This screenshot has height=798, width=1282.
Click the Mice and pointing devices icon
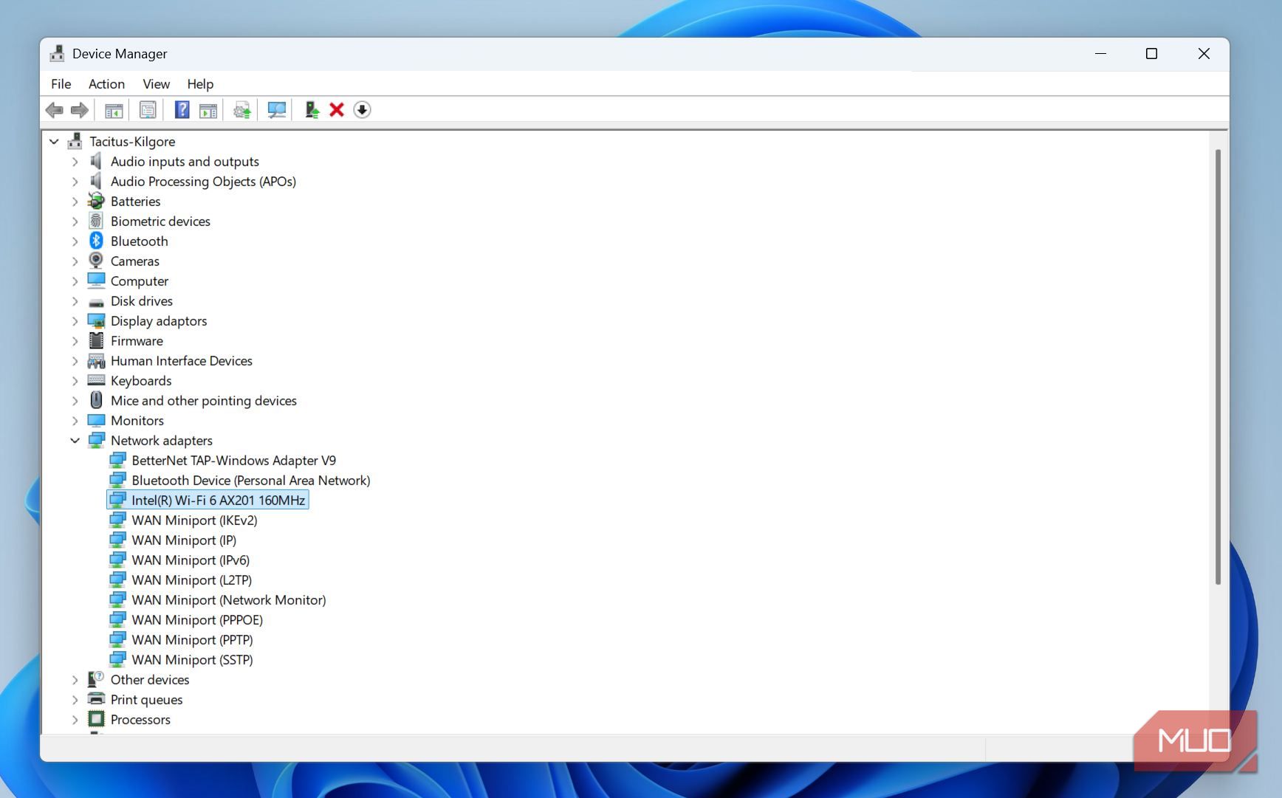[96, 400]
